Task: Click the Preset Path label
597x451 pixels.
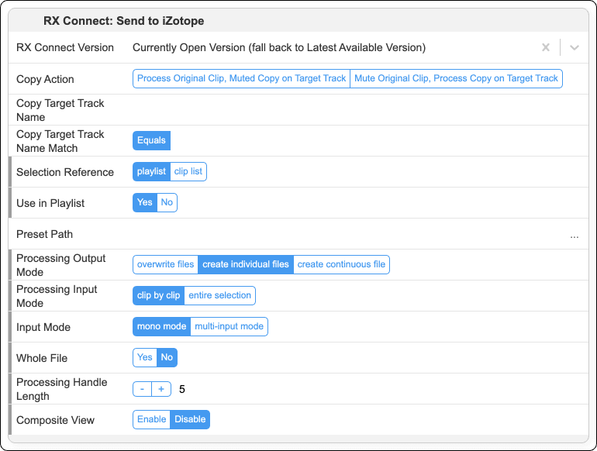Action: point(44,234)
